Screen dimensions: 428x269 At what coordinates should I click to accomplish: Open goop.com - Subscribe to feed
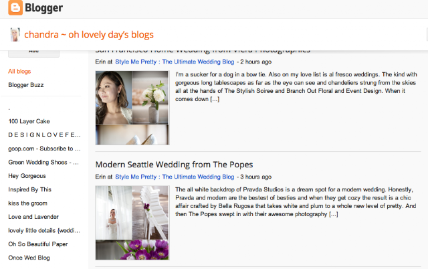tap(44, 149)
